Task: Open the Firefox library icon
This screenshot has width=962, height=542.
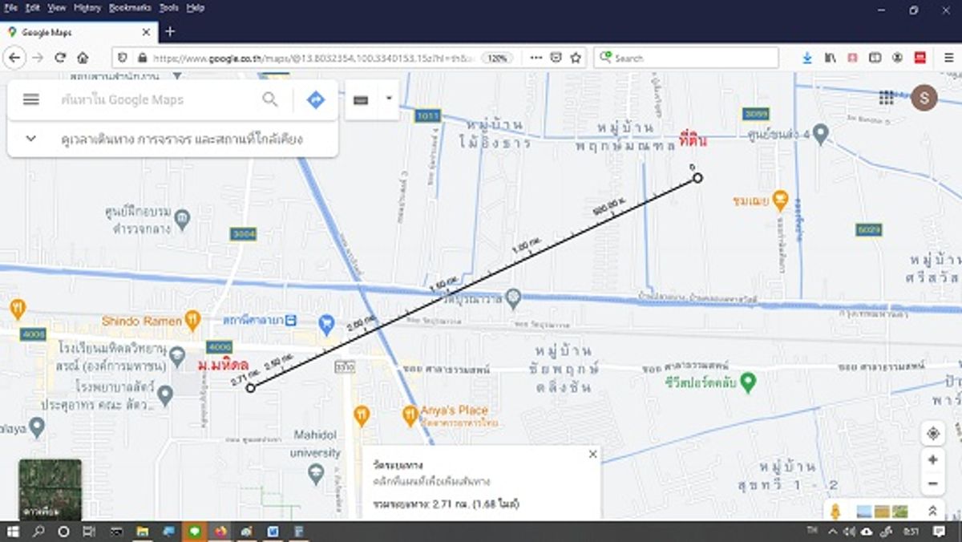Action: (831, 58)
